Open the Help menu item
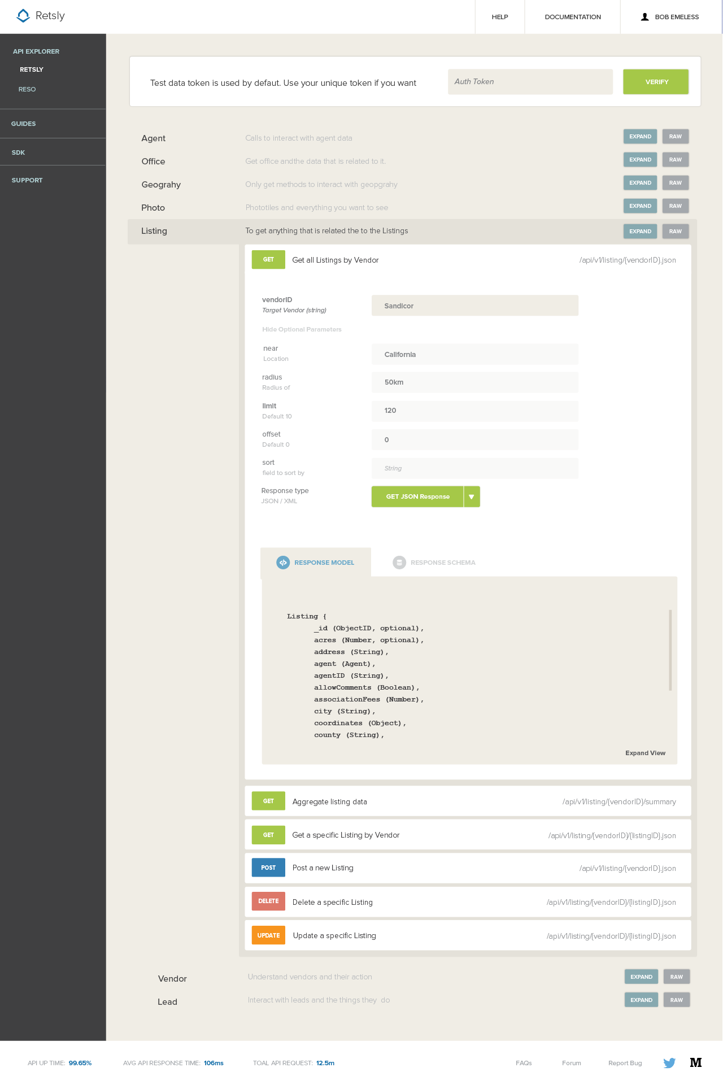723x1085 pixels. 500,17
